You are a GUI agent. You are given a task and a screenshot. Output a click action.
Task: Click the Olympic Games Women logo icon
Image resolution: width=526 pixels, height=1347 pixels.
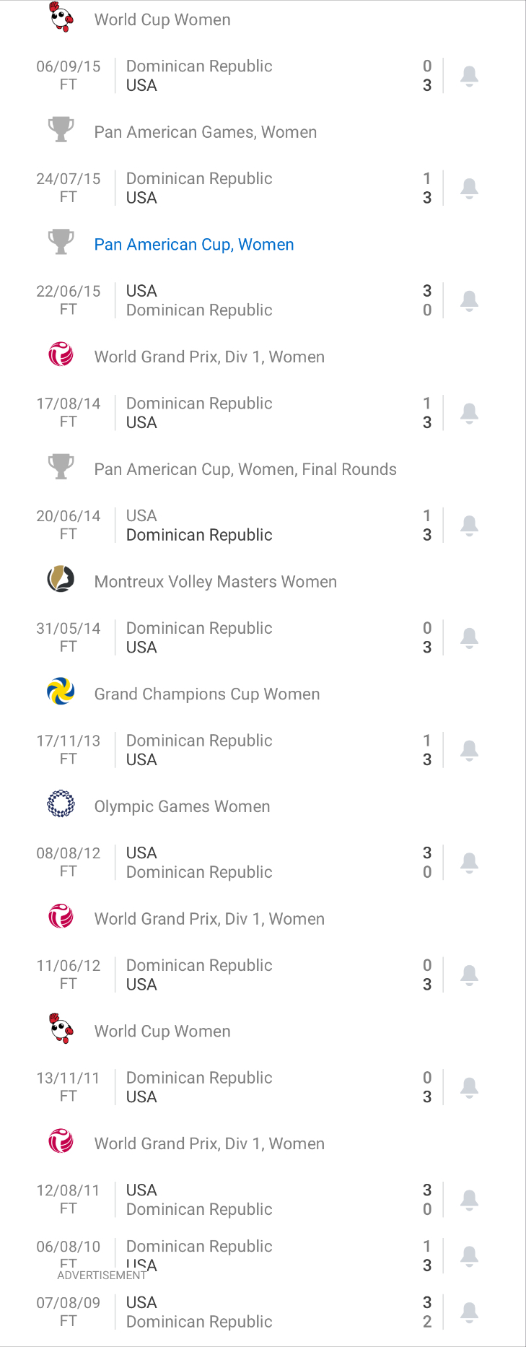pyautogui.click(x=61, y=804)
